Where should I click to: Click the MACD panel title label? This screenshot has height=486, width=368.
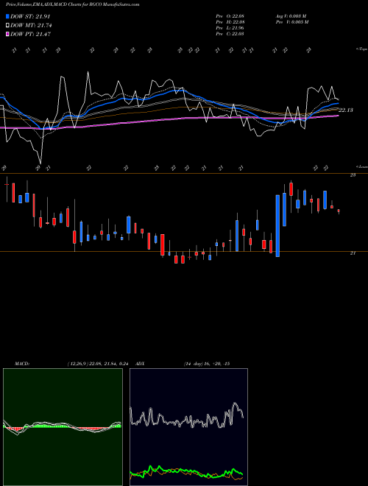(22, 364)
